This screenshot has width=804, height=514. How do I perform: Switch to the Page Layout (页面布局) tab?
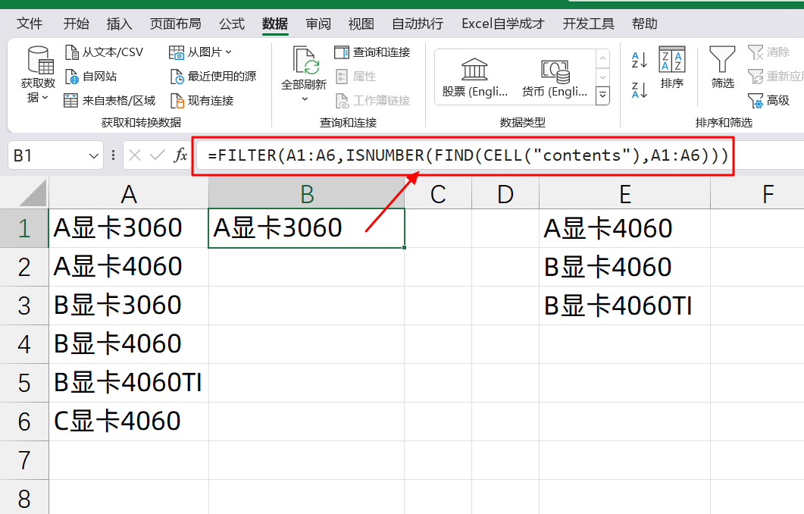(x=175, y=24)
